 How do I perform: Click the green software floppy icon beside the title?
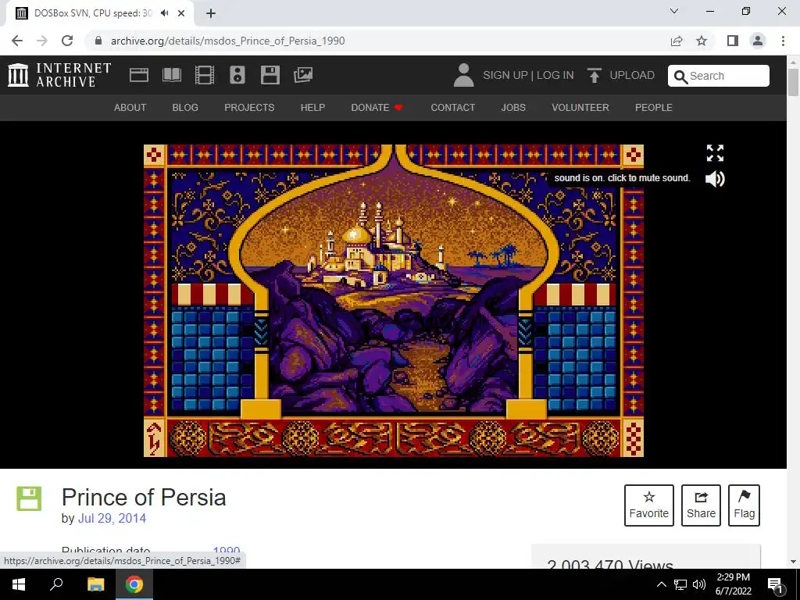(x=29, y=498)
